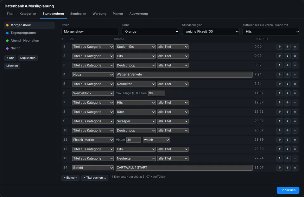Move row 5 Neuheiten element up

coord(279,84)
